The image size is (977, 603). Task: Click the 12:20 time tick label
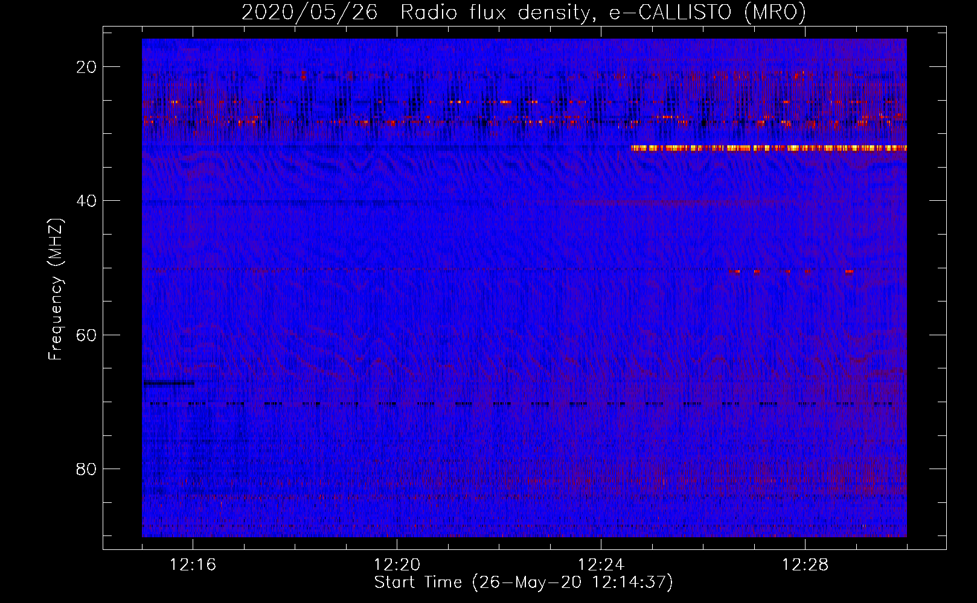tap(397, 565)
